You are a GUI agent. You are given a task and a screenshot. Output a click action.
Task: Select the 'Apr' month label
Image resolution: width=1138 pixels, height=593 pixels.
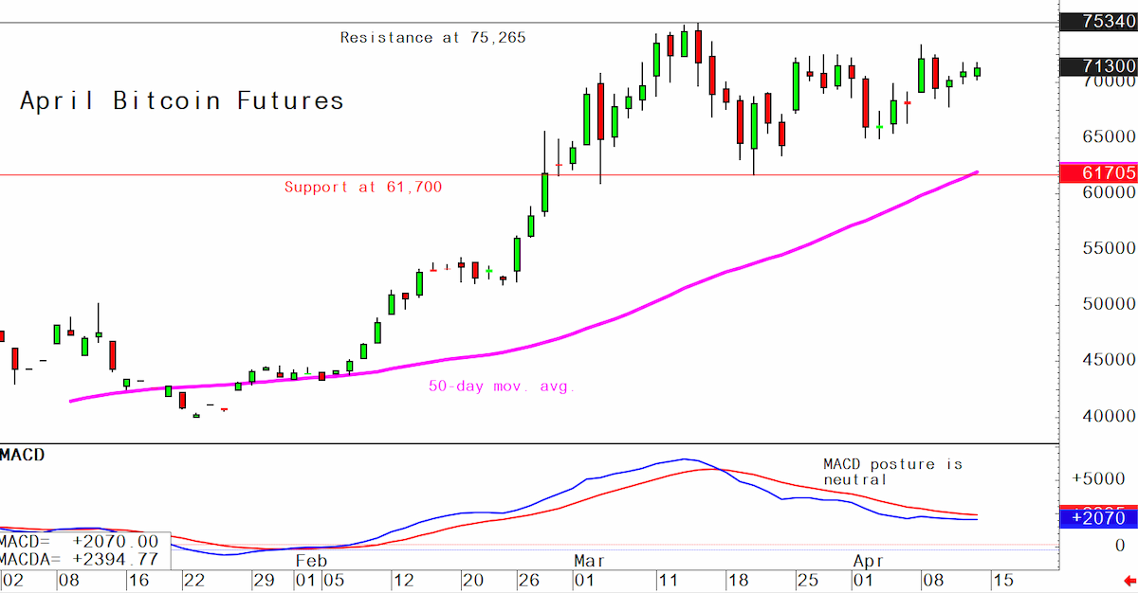[867, 560]
